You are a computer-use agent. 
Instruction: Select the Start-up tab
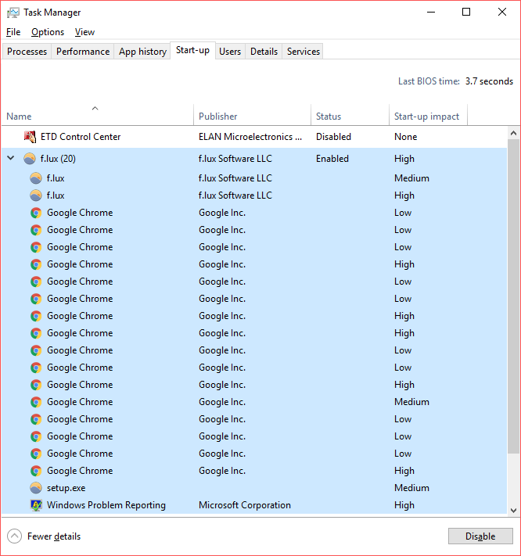(192, 50)
